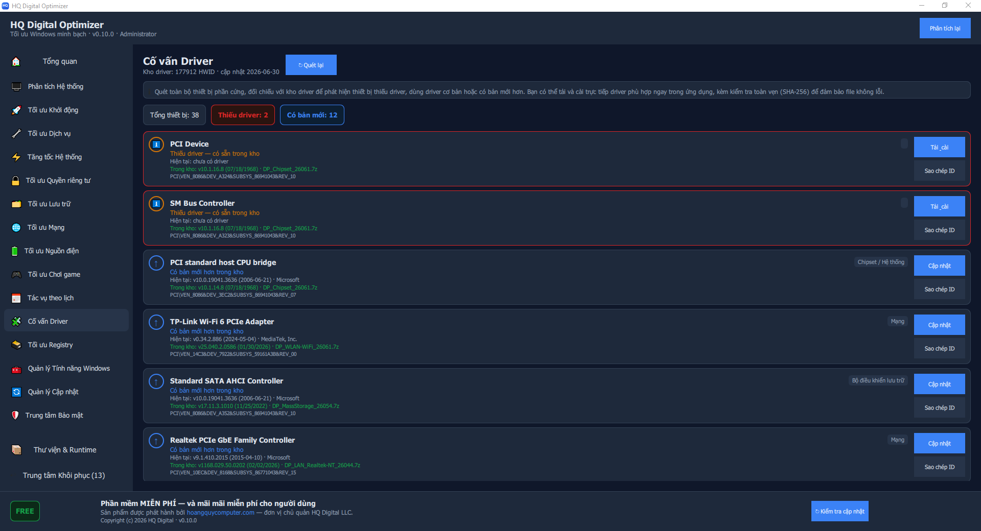
Task: Copy ID of SM Bus Controller
Action: (939, 230)
